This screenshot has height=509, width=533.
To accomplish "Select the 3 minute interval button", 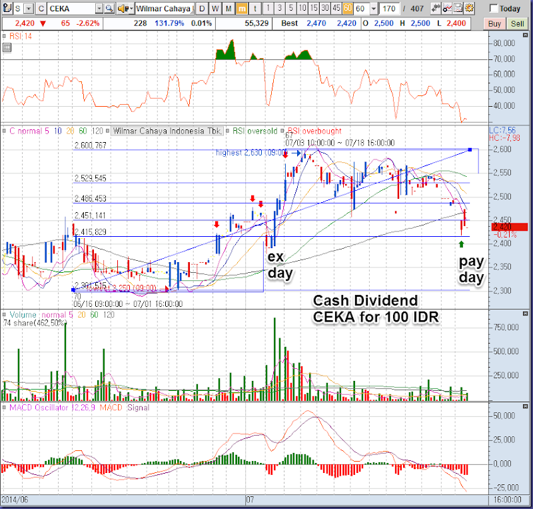I will coord(279,8).
